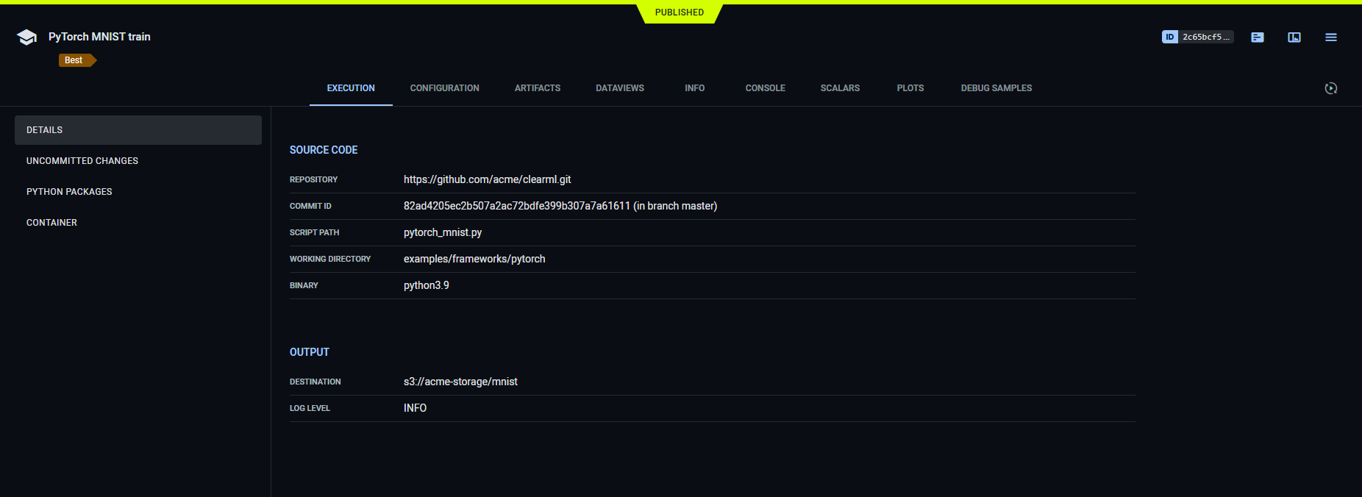Switch to full-screen info view icon
Image resolution: width=1362 pixels, height=497 pixels.
tap(1294, 37)
